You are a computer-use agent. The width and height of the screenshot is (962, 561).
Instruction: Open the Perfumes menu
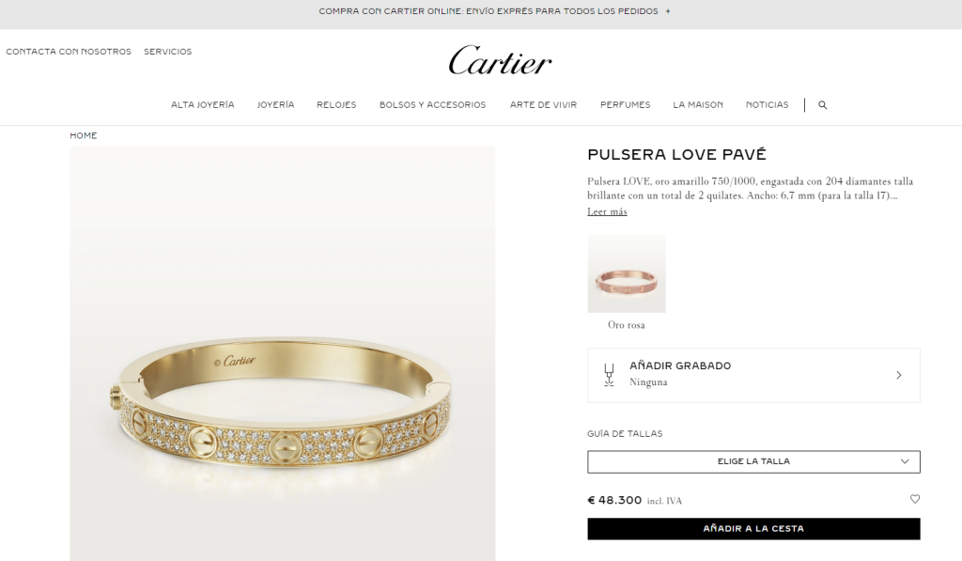625,105
